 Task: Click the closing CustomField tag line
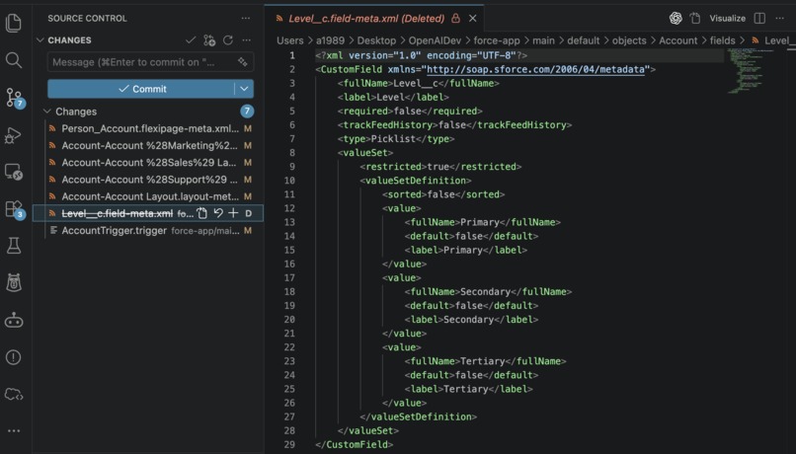coord(354,444)
